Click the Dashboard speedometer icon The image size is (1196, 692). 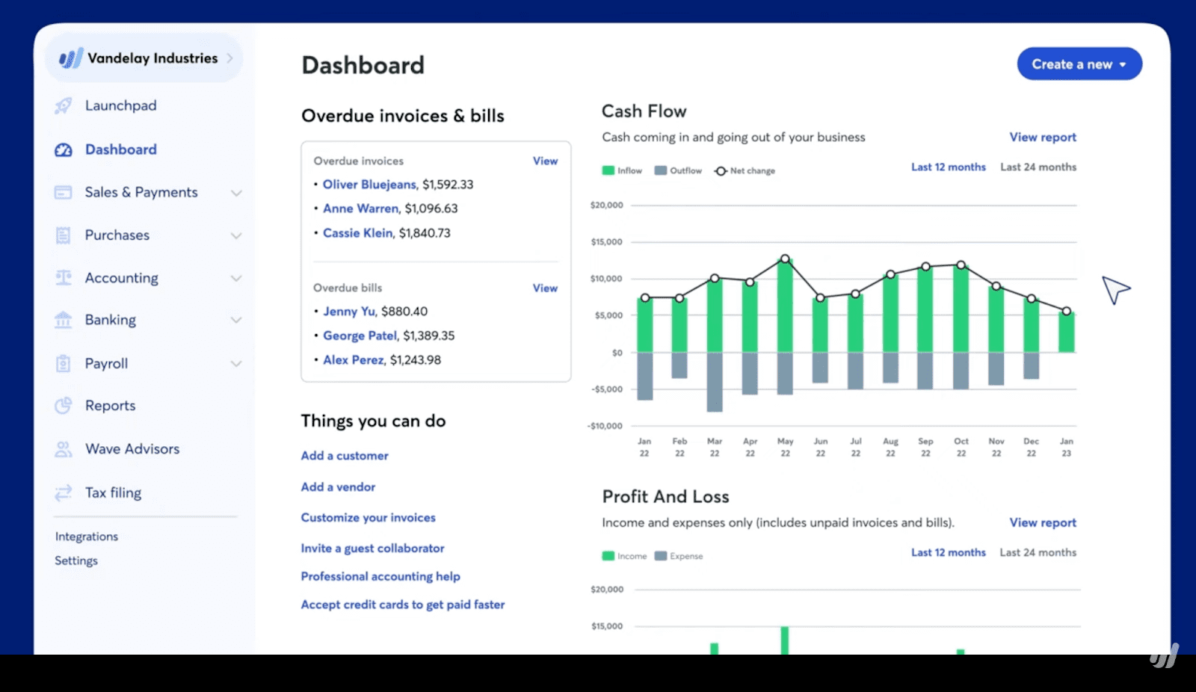[x=64, y=149]
